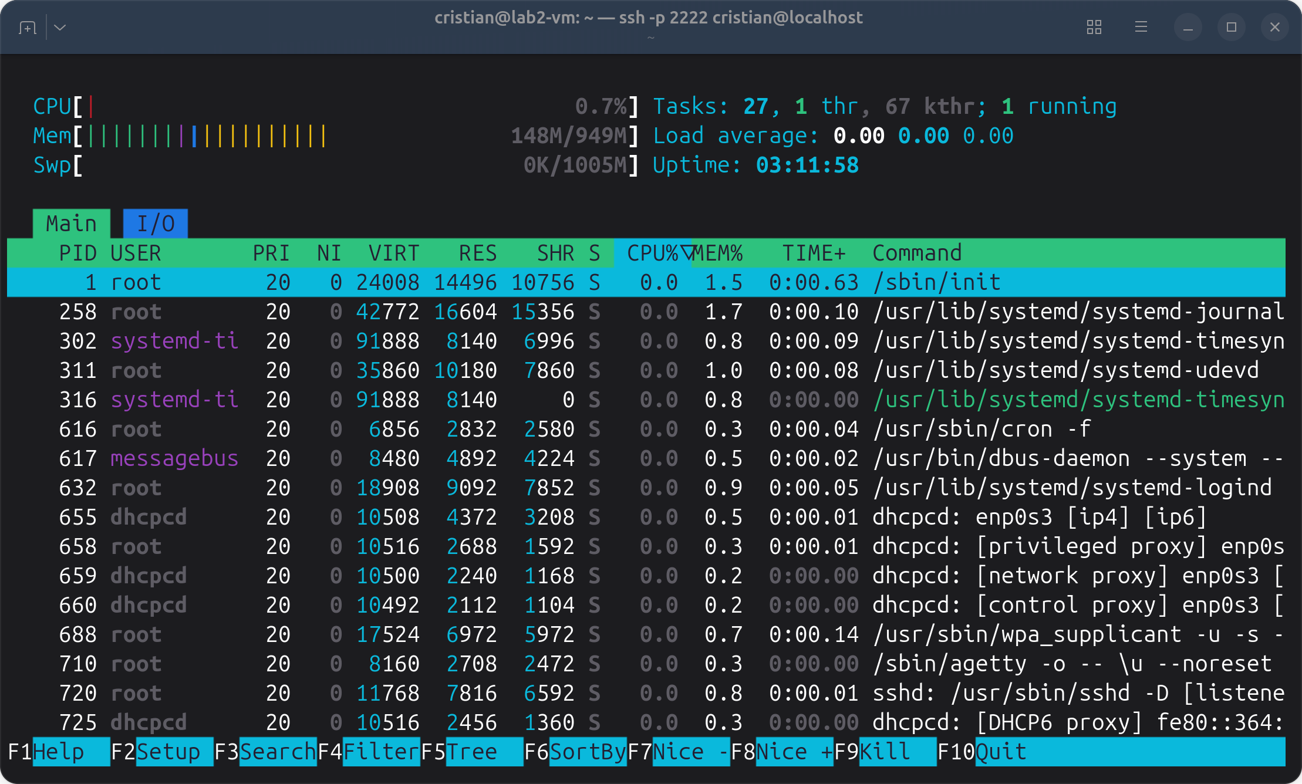The height and width of the screenshot is (784, 1302).
Task: Open a new terminal tab
Action: 28,27
